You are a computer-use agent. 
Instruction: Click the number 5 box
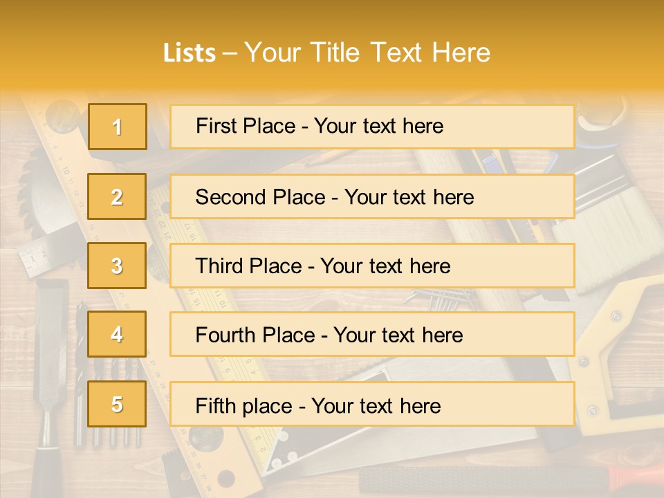pyautogui.click(x=117, y=404)
